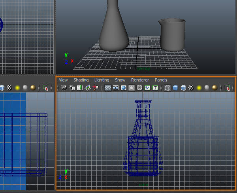Click checkered textured sphere in right panel toolbar
This screenshot has width=237, height=193.
(x=191, y=88)
